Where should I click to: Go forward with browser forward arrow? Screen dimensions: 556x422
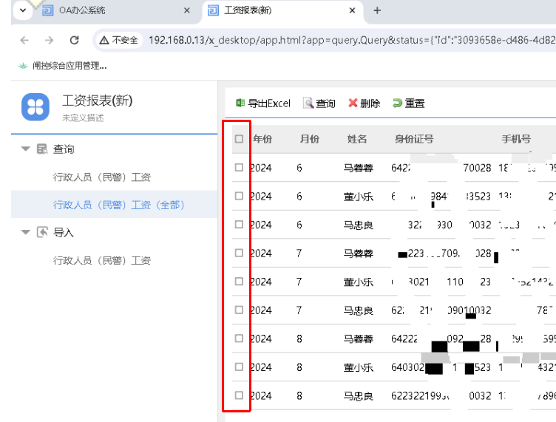[x=50, y=40]
